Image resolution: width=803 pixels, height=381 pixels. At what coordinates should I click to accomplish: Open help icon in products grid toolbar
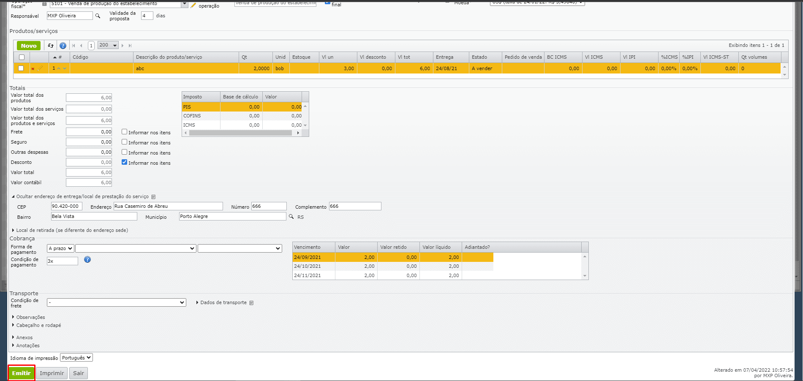63,46
